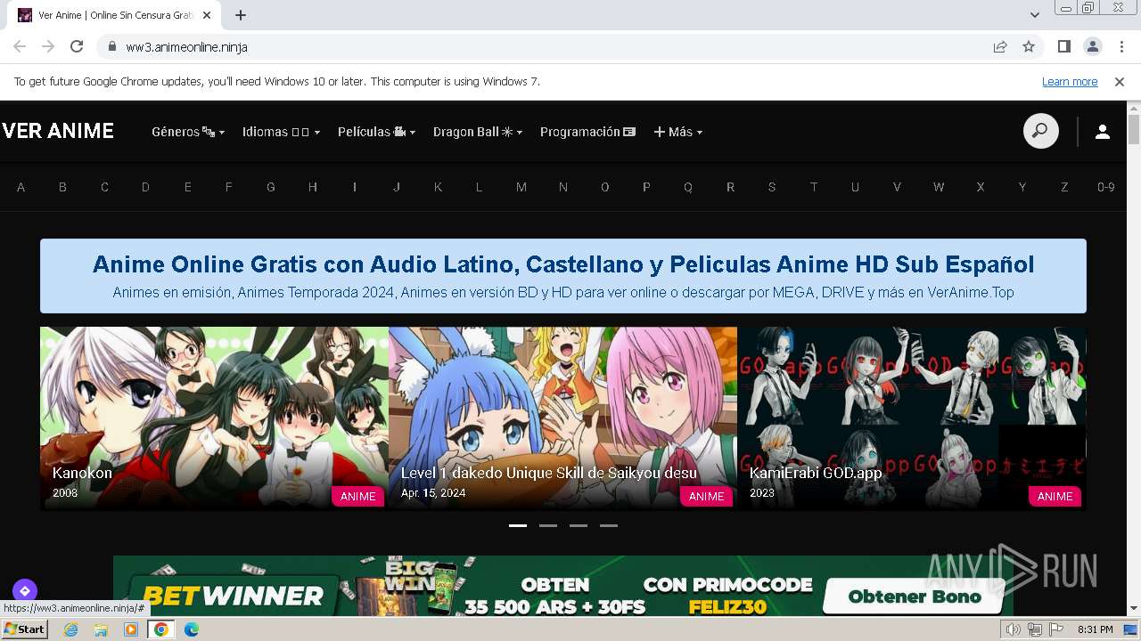Screen dimensions: 1141x641
Task: Follow the Learn more link
Action: (1070, 81)
